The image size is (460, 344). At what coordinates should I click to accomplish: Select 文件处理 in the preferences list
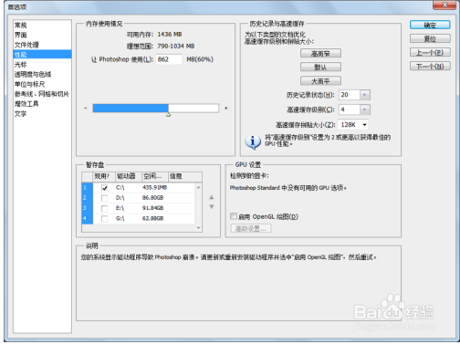(26, 45)
